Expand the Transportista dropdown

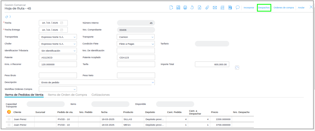point(74,37)
